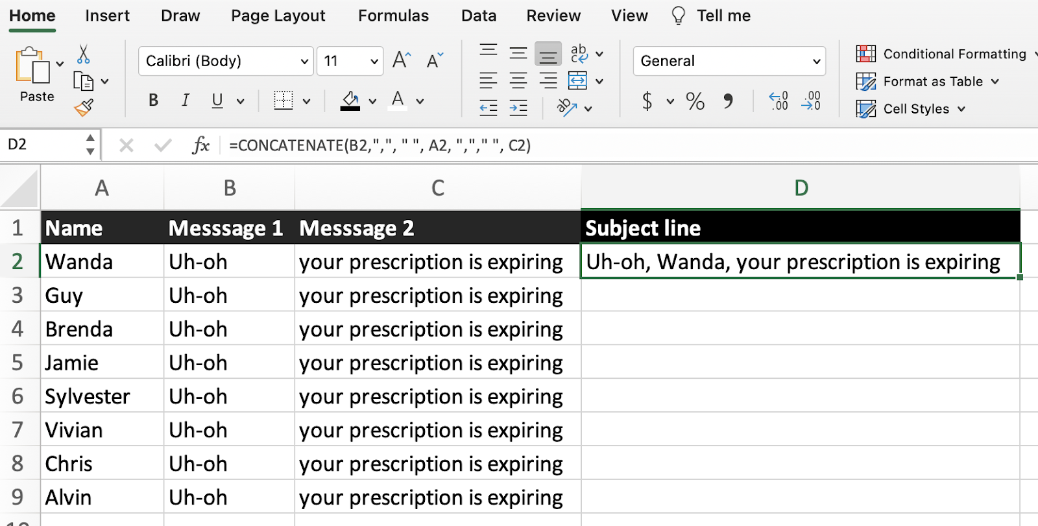Toggle Underline formatting
The width and height of the screenshot is (1038, 526).
pos(217,101)
